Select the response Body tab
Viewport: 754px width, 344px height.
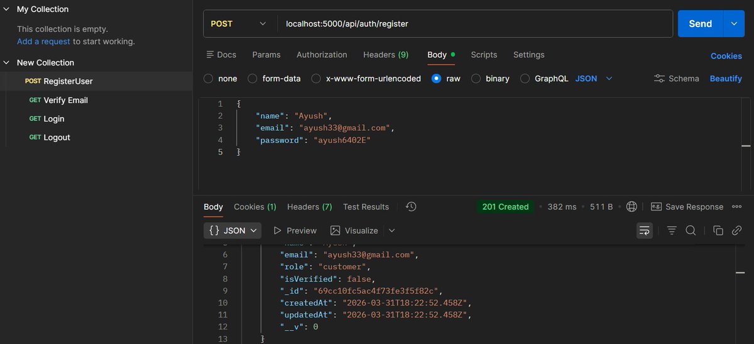tap(213, 206)
